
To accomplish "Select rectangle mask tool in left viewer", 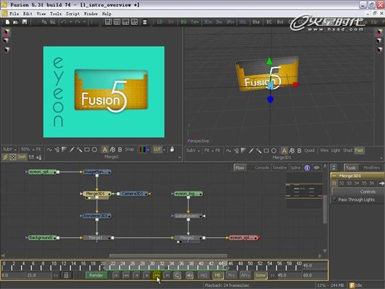I will tap(87, 150).
